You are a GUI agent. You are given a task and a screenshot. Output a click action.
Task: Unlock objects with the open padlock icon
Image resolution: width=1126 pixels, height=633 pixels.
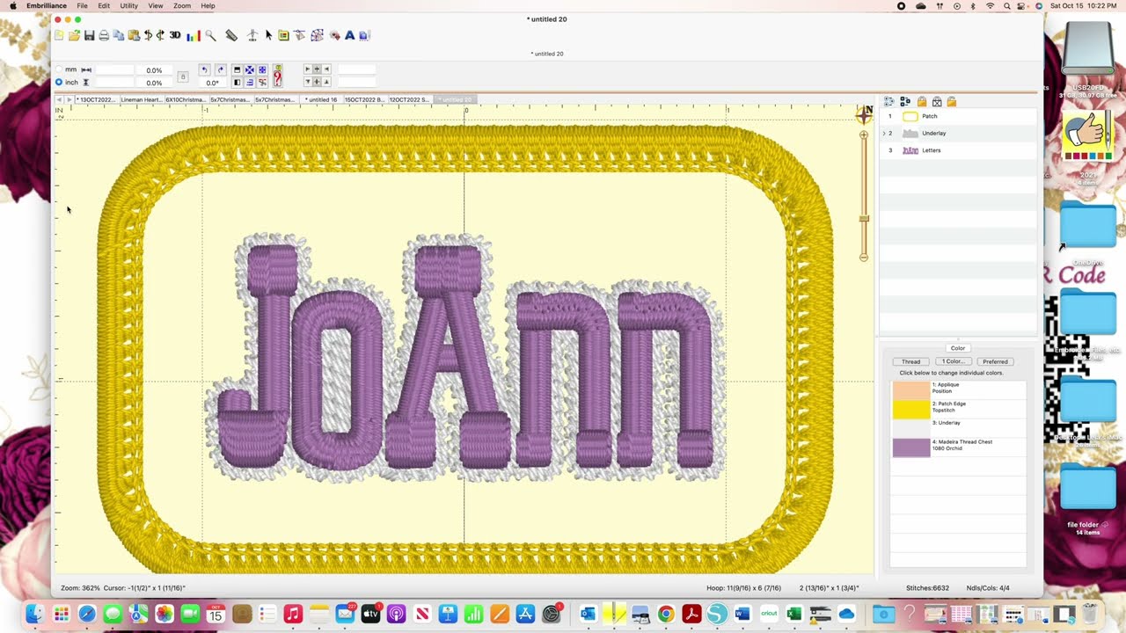click(952, 102)
